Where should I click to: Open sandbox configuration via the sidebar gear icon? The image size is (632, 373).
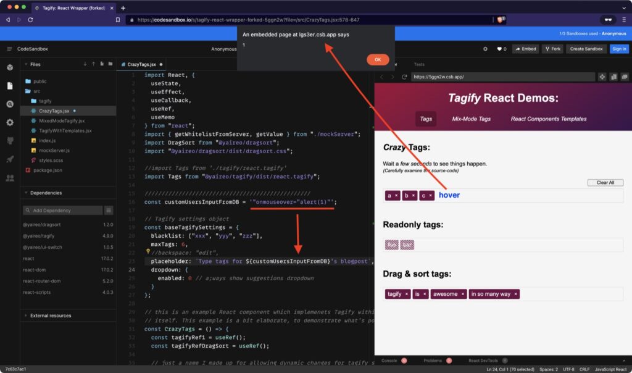(9, 123)
